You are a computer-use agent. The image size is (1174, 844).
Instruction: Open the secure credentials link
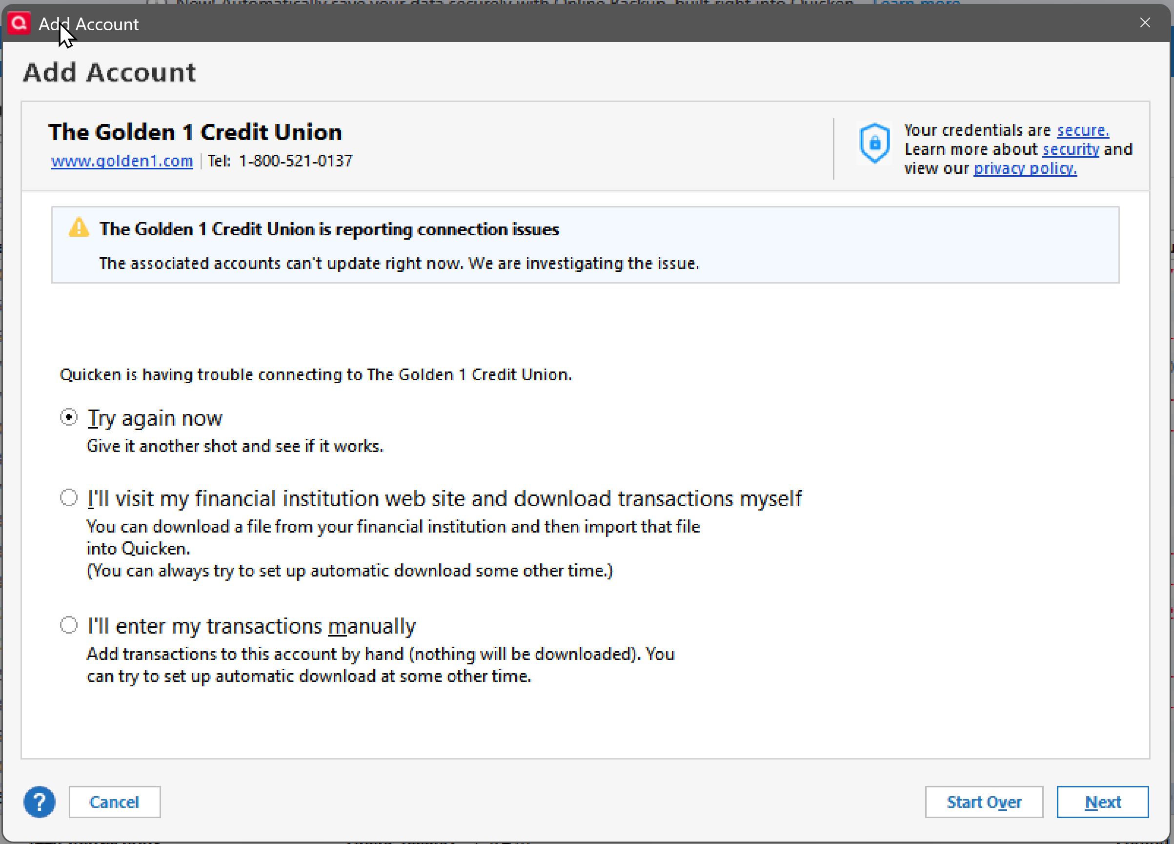pos(1082,130)
